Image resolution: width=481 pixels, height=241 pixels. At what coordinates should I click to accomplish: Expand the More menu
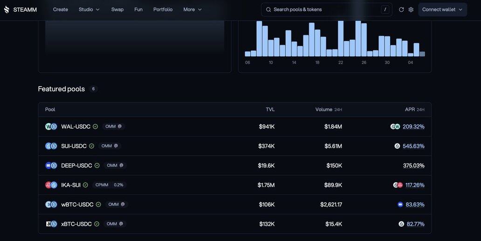pyautogui.click(x=192, y=9)
